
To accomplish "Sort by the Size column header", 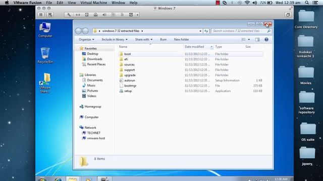I will [248, 47].
